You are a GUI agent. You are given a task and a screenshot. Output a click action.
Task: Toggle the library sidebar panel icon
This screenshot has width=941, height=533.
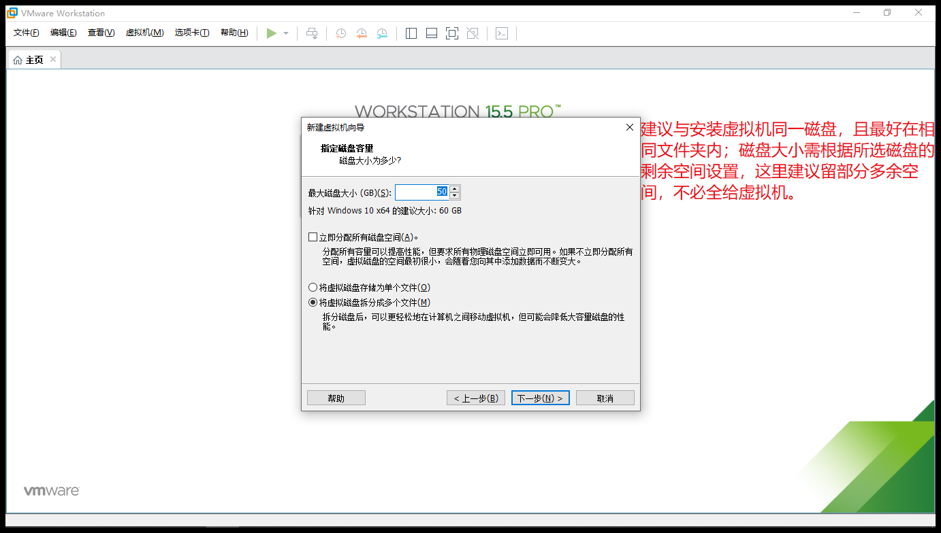click(411, 33)
